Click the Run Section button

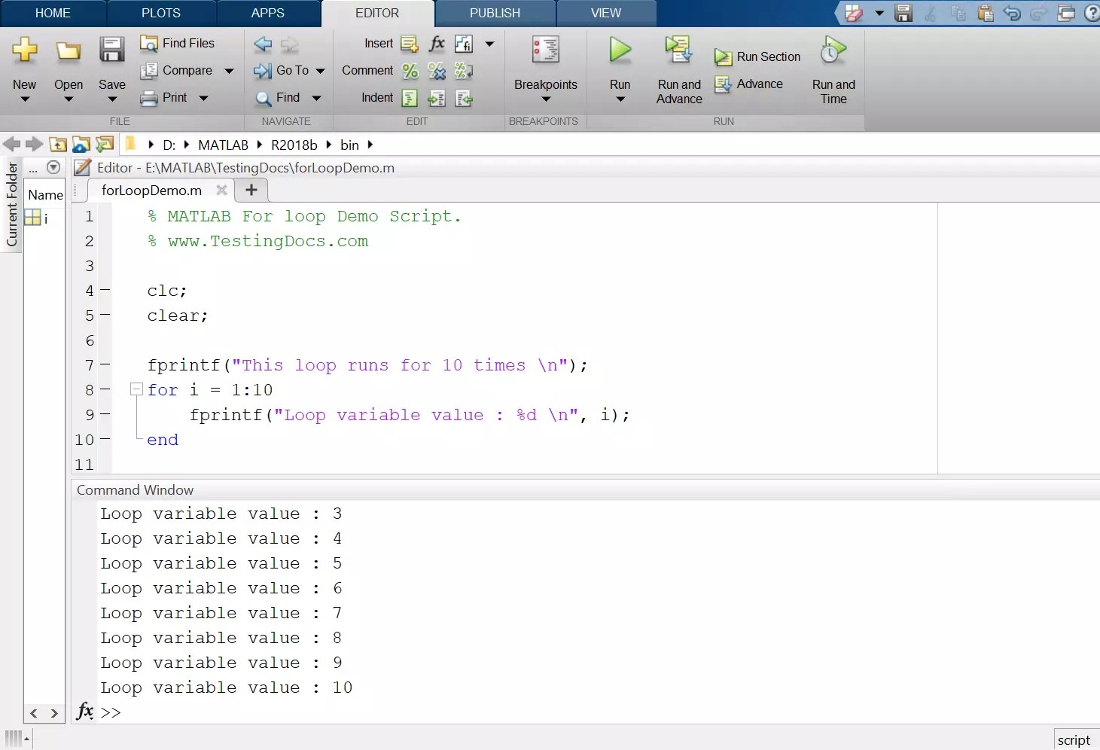pos(757,57)
